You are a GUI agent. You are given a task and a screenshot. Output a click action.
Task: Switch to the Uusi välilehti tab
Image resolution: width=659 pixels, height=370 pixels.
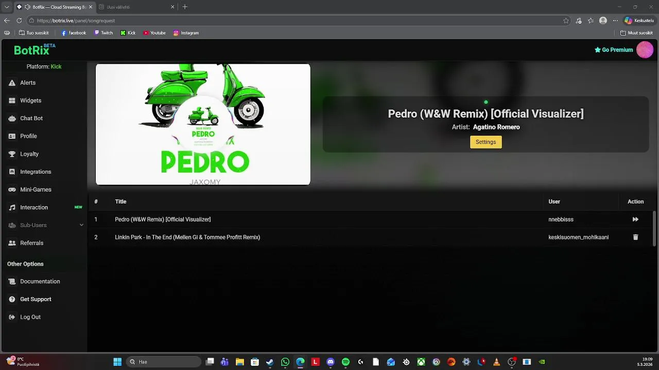point(134,7)
